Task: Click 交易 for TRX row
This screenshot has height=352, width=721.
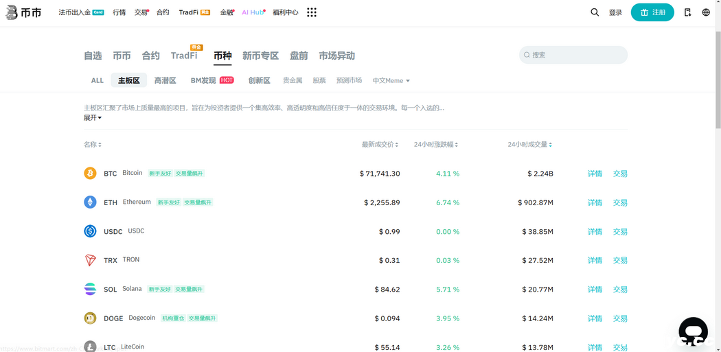Action: [620, 261]
